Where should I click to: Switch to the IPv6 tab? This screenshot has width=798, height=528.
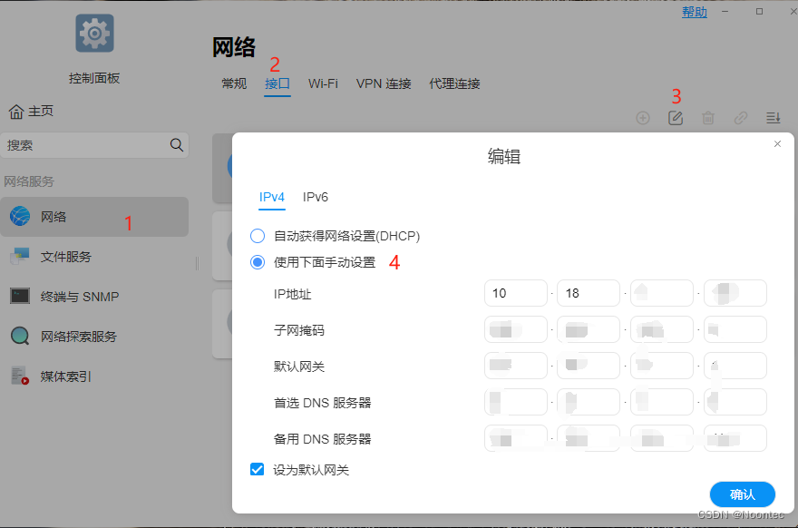(x=316, y=197)
